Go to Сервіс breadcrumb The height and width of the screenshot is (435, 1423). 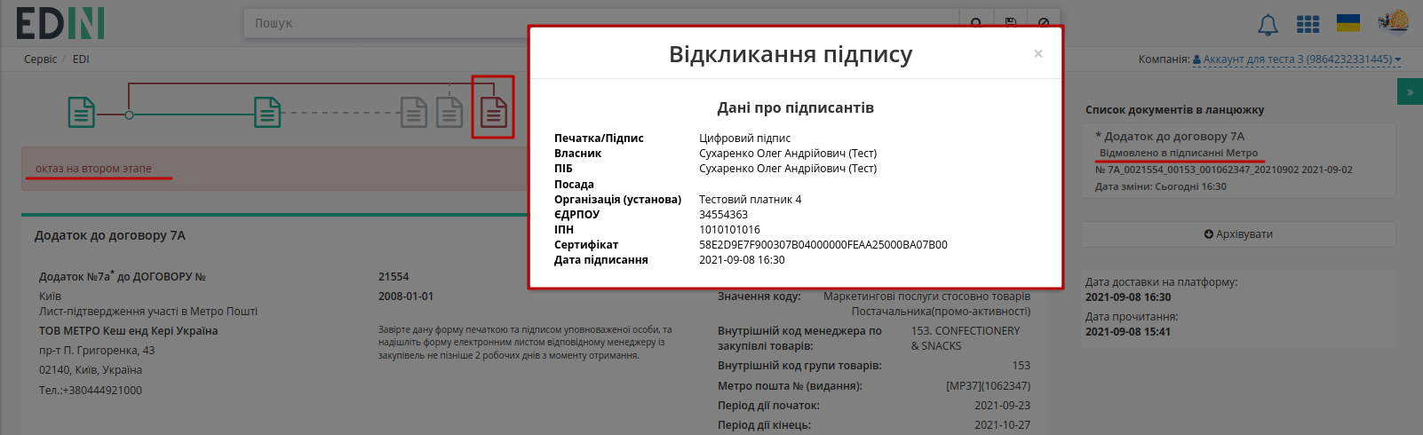click(40, 59)
